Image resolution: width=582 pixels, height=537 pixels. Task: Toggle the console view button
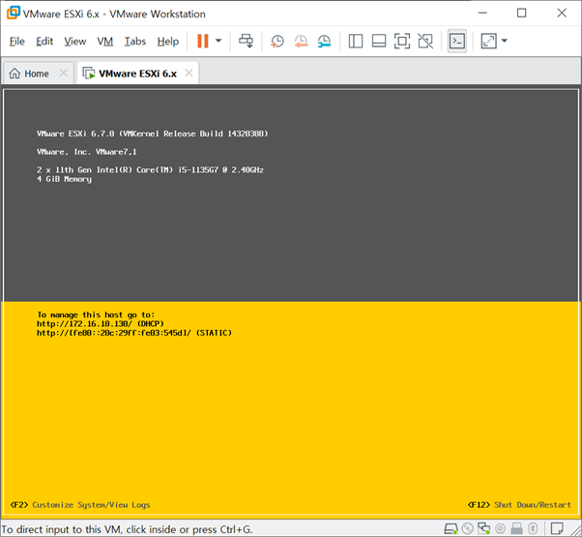(x=457, y=41)
